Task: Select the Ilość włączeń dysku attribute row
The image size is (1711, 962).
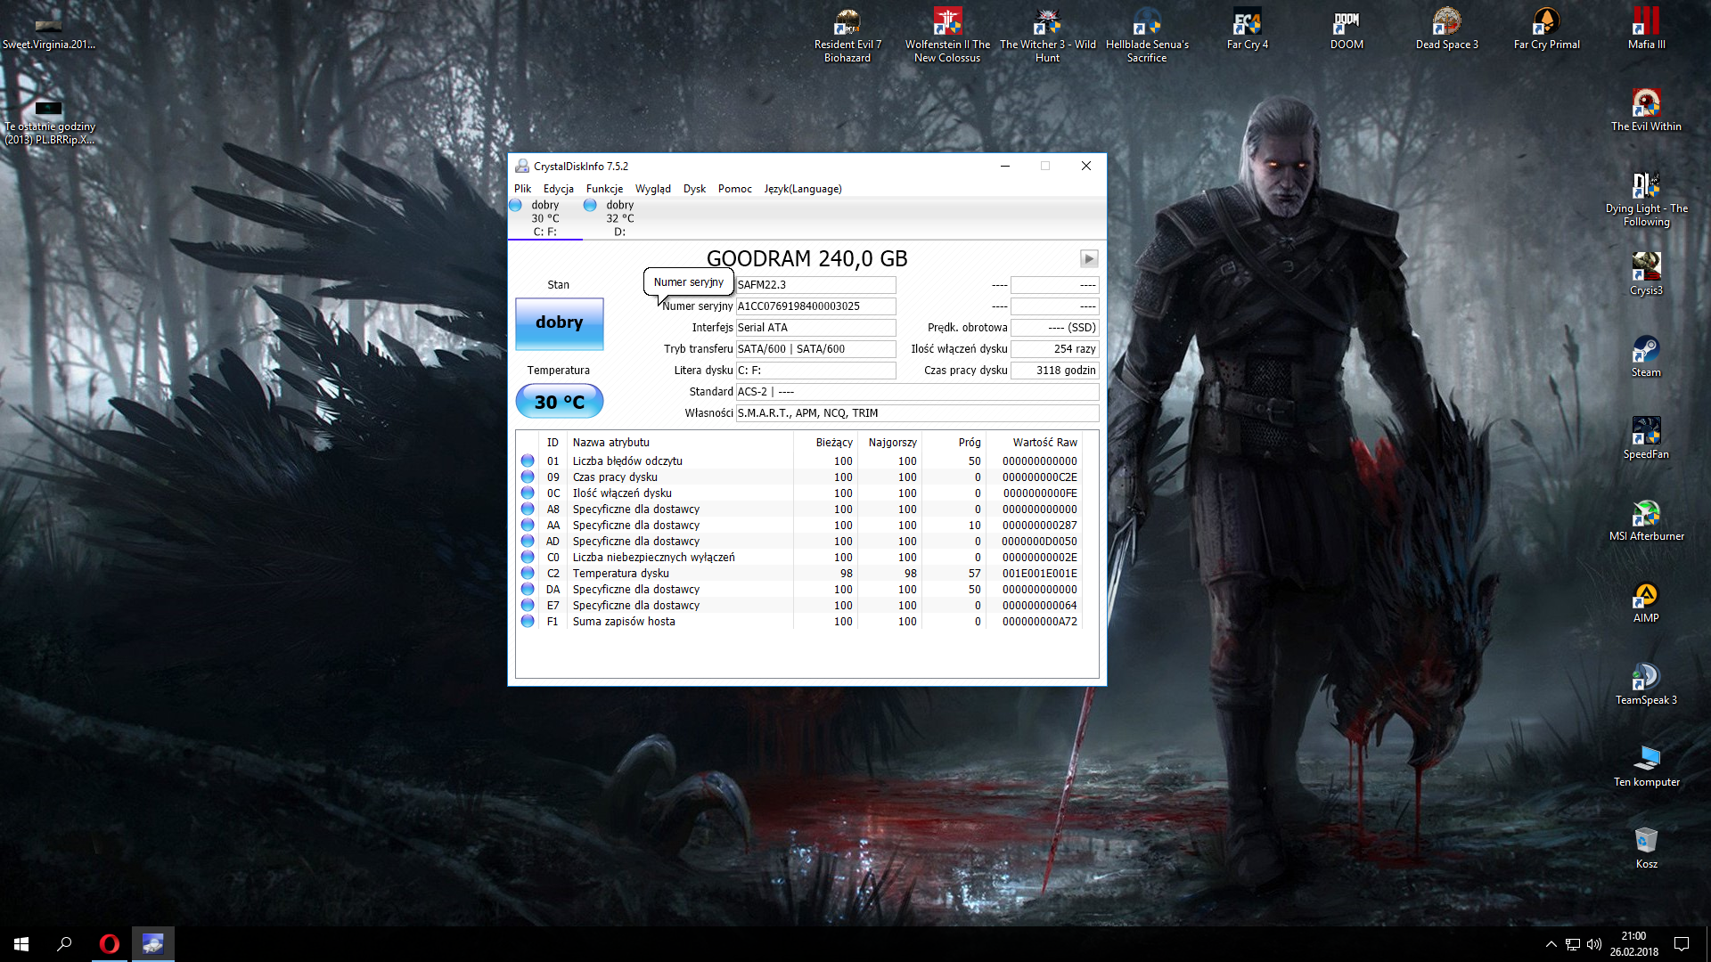Action: (799, 493)
